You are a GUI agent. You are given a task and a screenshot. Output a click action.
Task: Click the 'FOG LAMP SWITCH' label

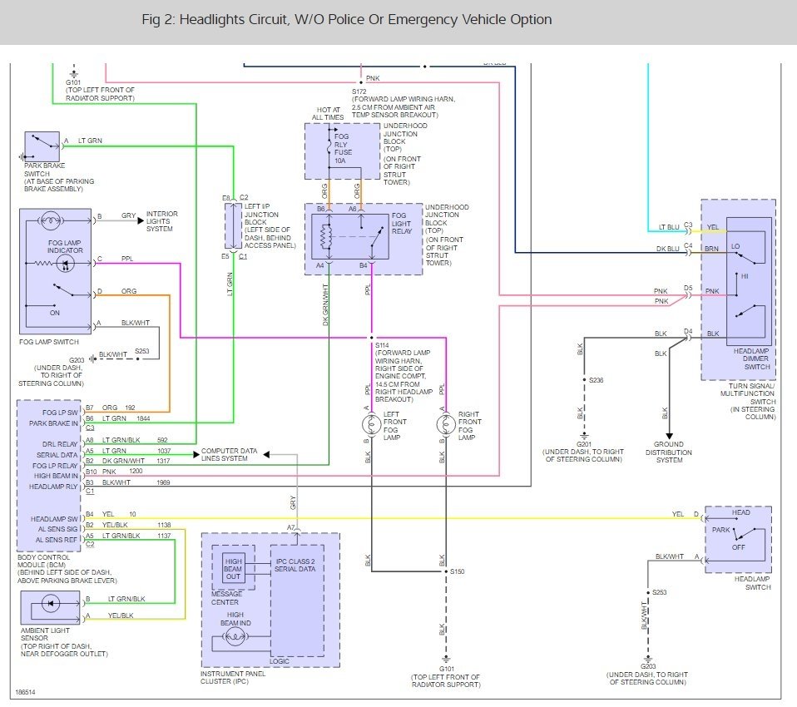tap(49, 342)
